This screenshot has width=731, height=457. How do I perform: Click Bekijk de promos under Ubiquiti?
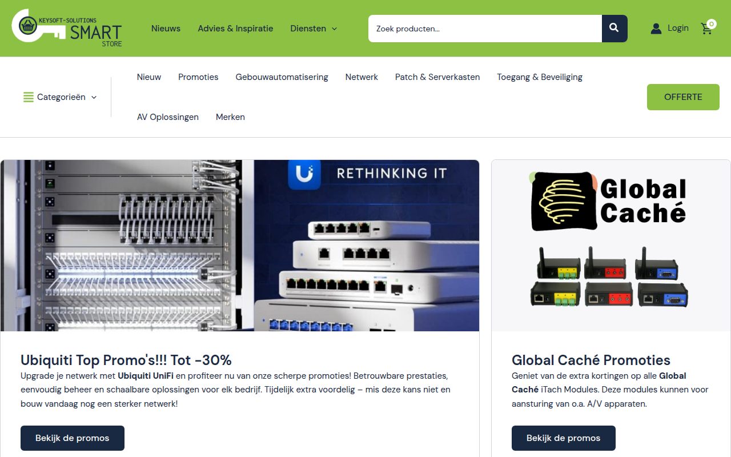click(73, 438)
